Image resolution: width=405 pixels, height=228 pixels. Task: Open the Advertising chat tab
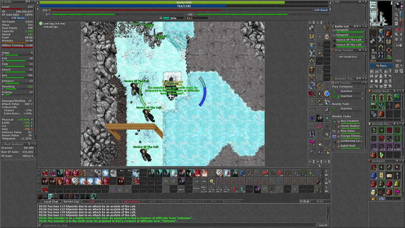click(x=132, y=201)
